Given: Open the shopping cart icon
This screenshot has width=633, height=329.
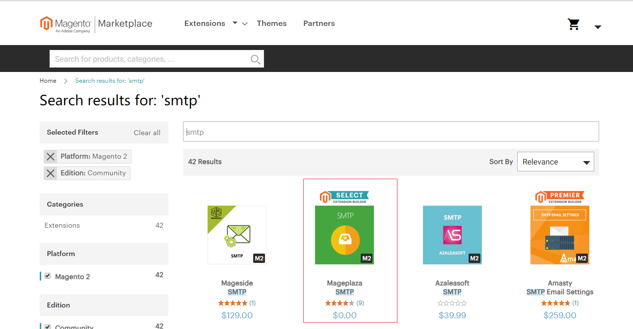Looking at the screenshot, I should (x=574, y=24).
